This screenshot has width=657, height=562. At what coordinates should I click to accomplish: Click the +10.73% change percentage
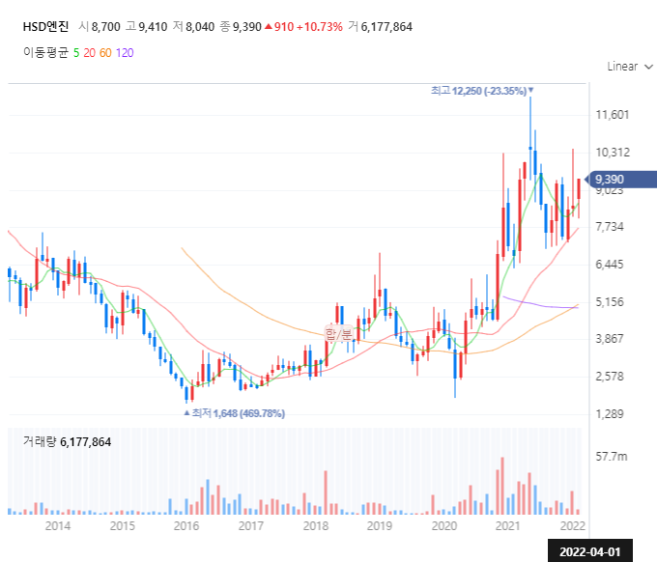pos(320,27)
